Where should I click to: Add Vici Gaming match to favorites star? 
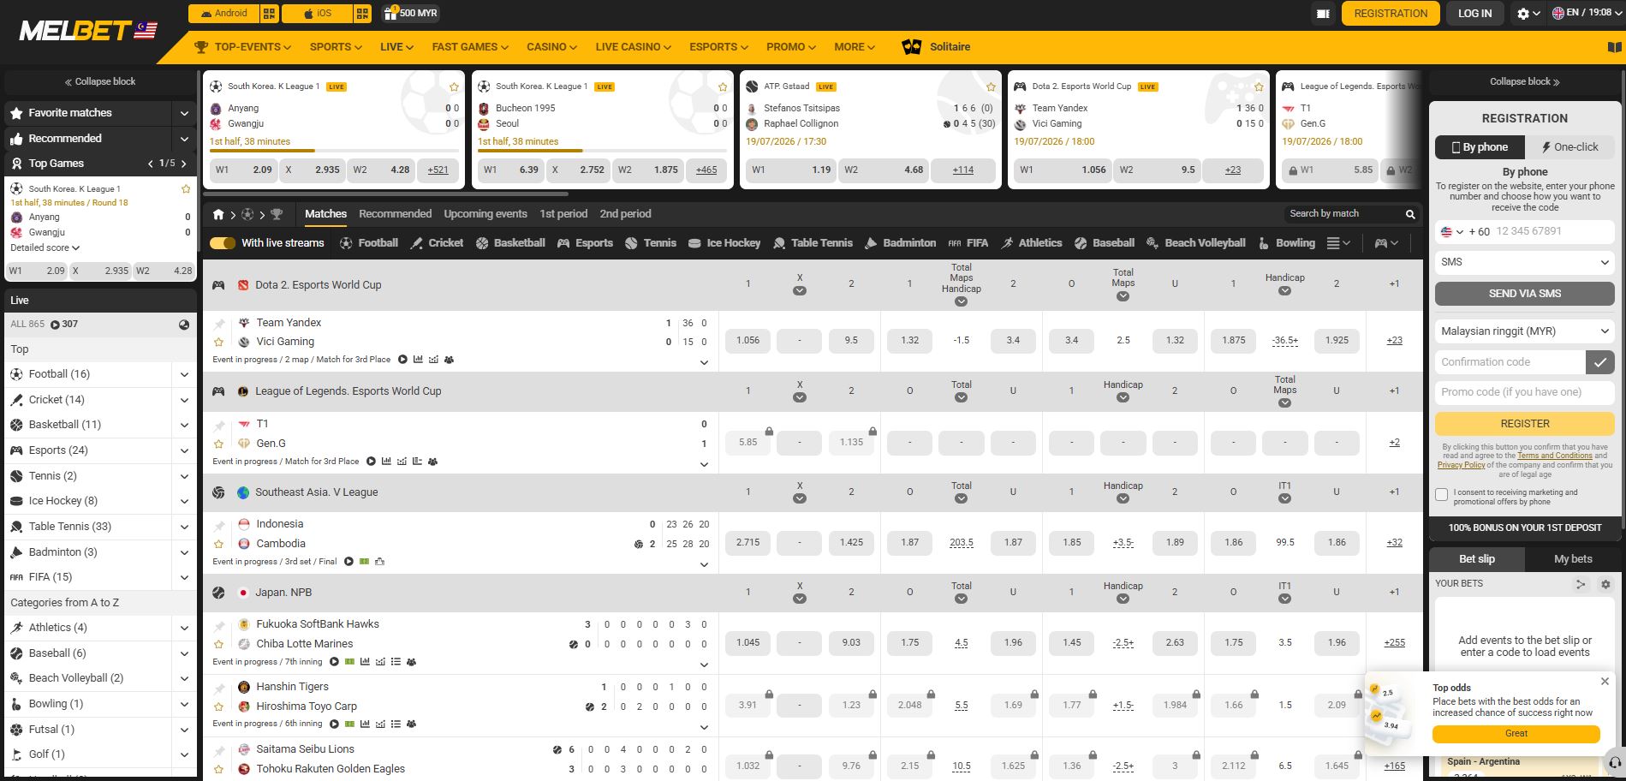click(x=219, y=342)
